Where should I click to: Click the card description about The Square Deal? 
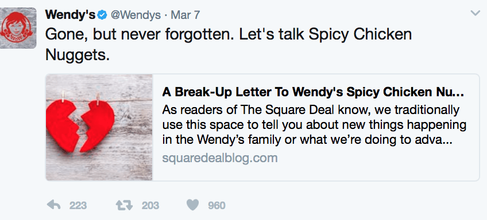pos(314,125)
